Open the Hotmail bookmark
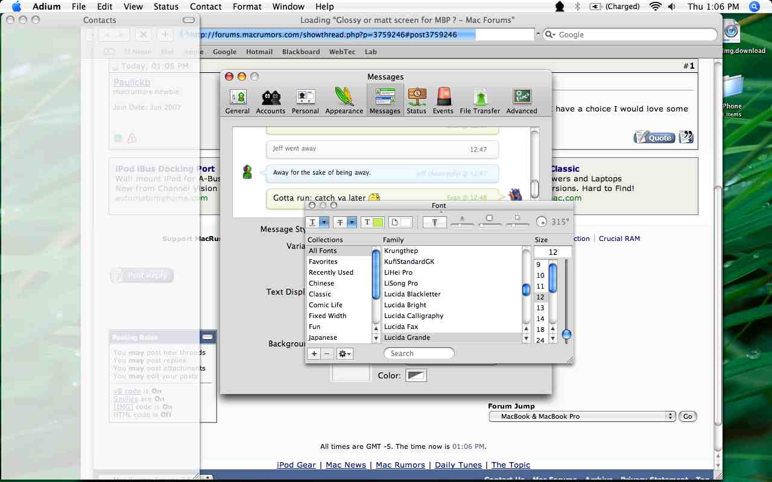Image resolution: width=772 pixels, height=482 pixels. pyautogui.click(x=259, y=52)
